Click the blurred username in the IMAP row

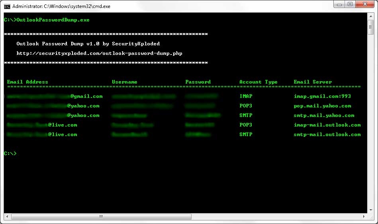[x=144, y=96]
